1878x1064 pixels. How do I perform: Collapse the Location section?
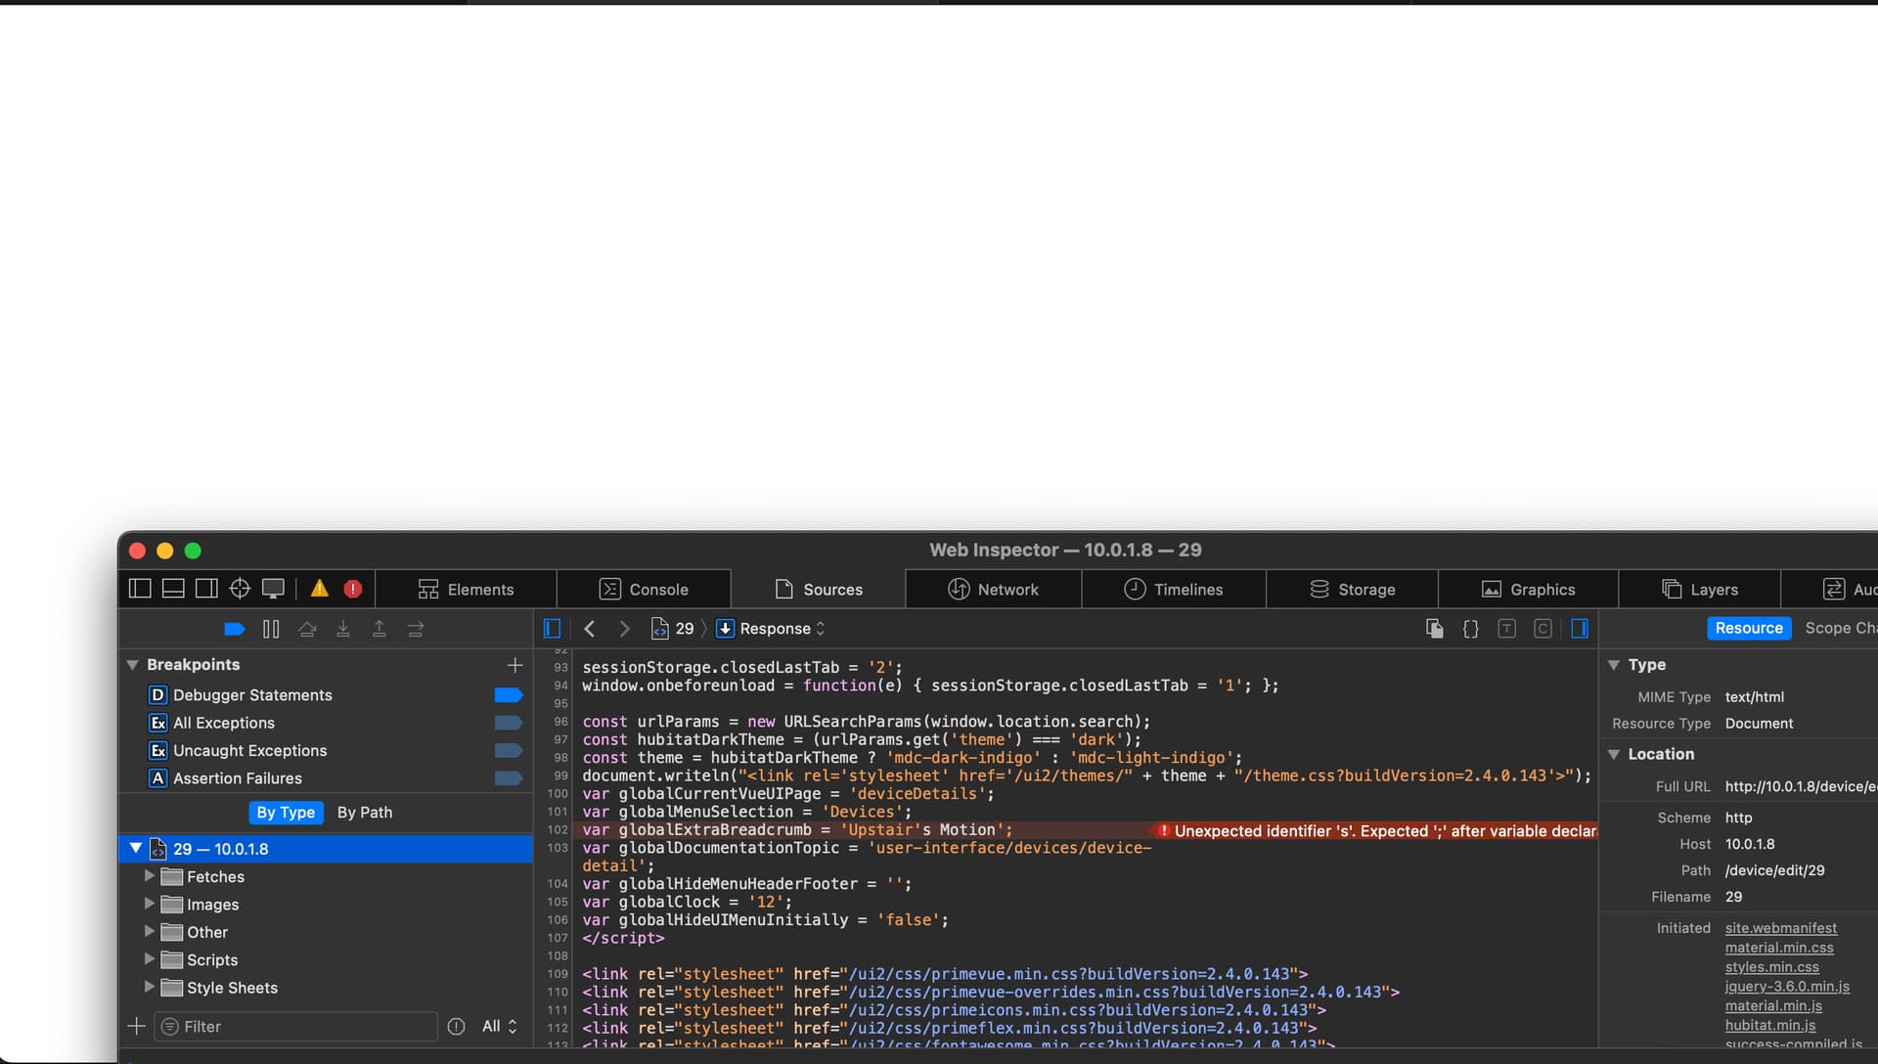(1614, 754)
